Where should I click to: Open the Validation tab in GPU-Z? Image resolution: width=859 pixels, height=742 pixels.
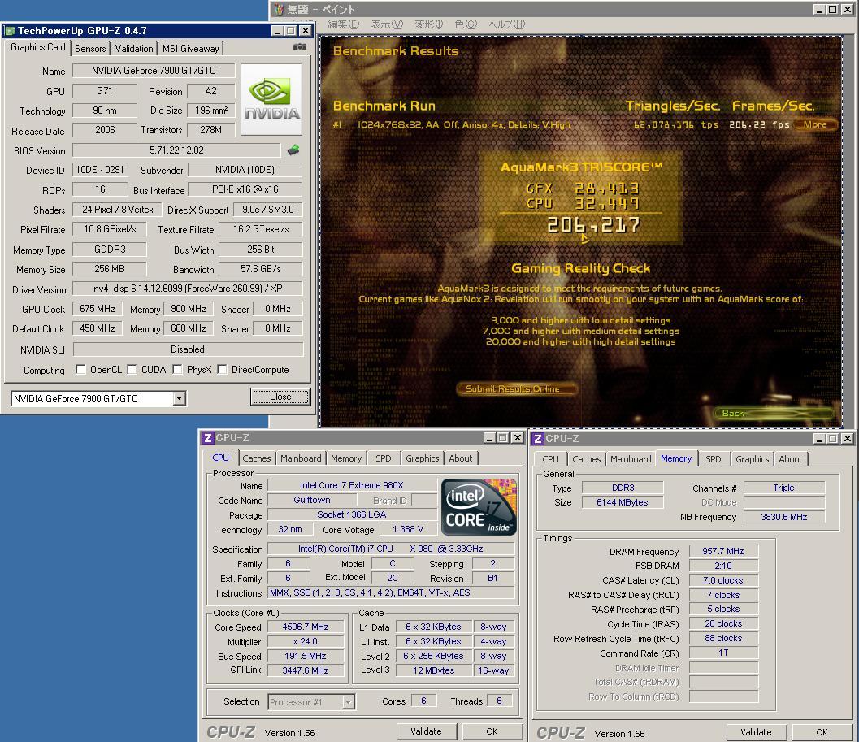coord(133,48)
